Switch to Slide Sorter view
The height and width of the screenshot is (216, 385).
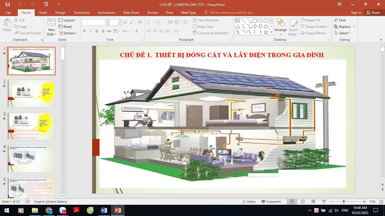[x=303, y=202]
